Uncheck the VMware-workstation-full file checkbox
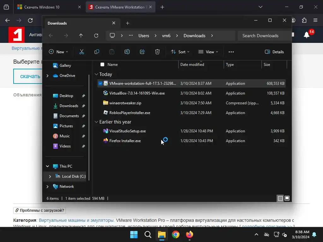Viewport: 323px width, 242px height. click(100, 83)
